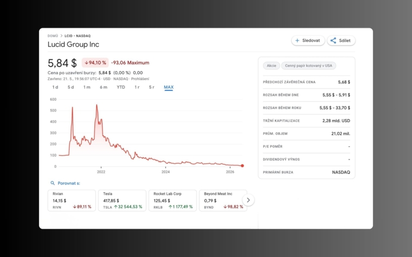
Task: Open the Rivian comparison card
Action: [71, 200]
